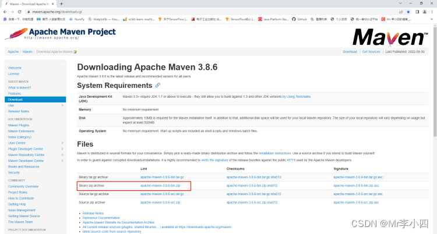Click the System Requirements anchor link icon
Image resolution: width=437 pixels, height=234 pixels.
point(158,85)
